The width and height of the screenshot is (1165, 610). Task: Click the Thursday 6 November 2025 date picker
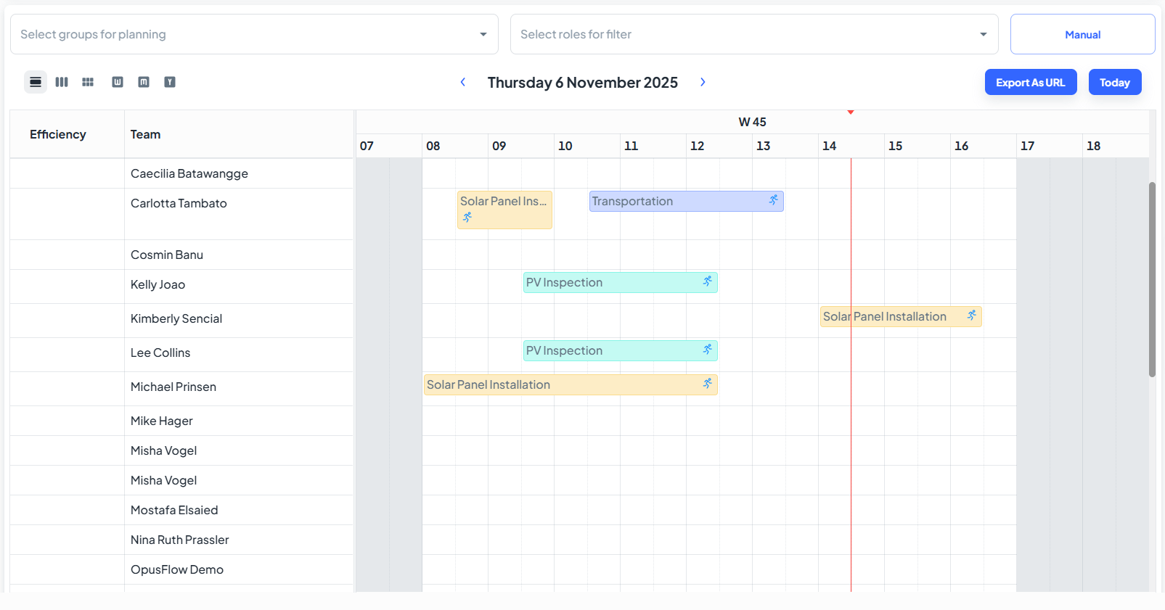(582, 83)
